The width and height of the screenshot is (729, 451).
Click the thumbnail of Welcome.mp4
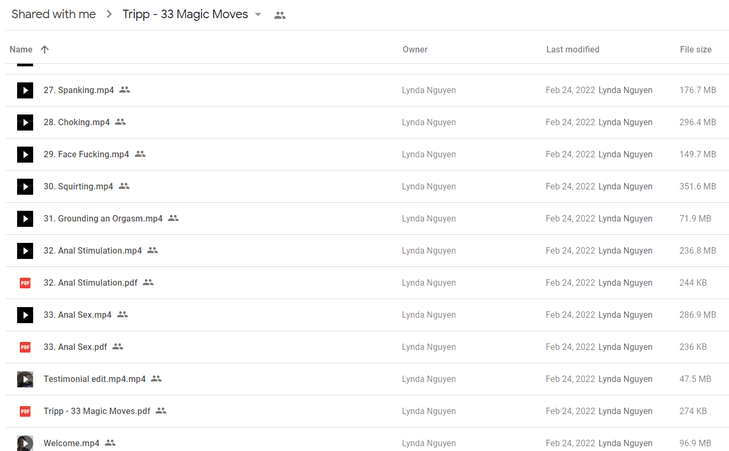pos(25,443)
